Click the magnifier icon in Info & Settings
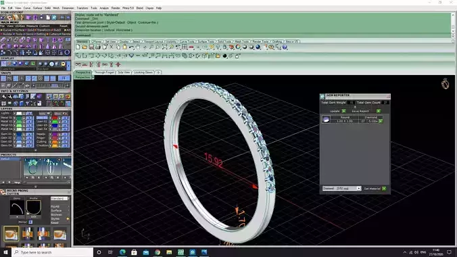 [x=3, y=97]
